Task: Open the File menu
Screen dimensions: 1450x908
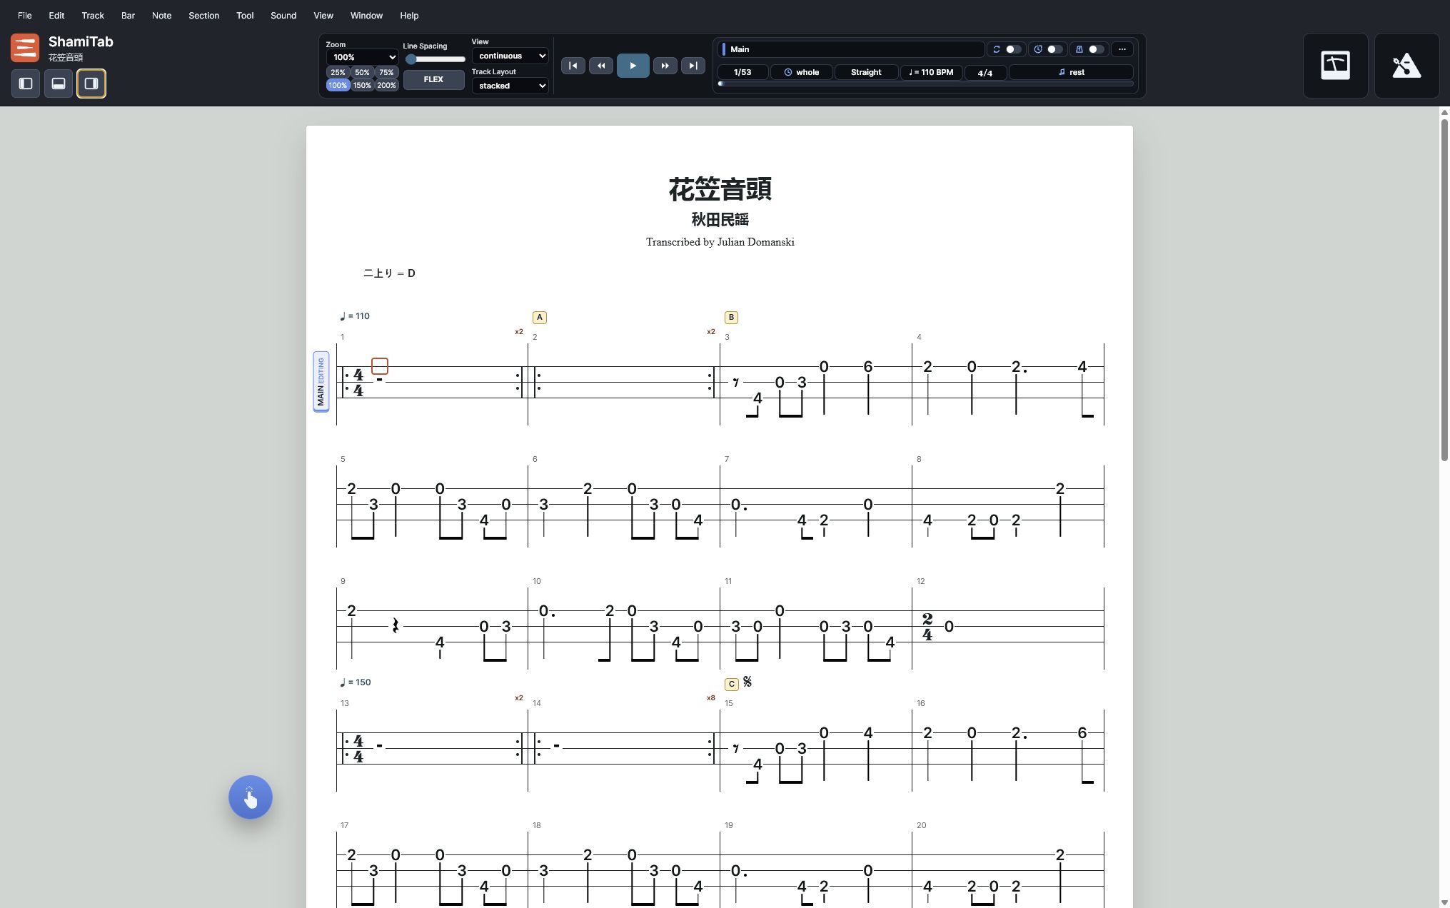Action: [x=24, y=15]
